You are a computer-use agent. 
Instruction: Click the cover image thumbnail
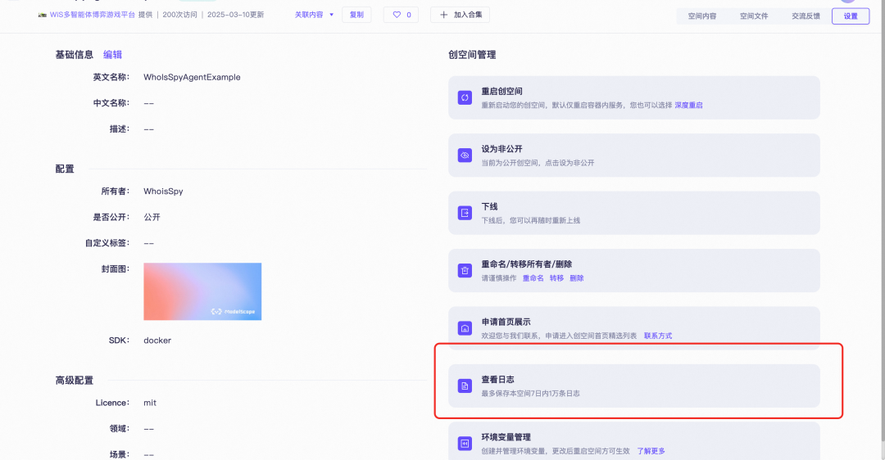click(x=202, y=291)
